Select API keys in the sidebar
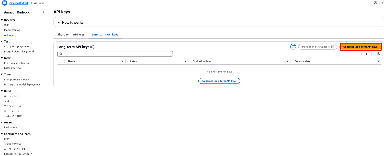 (x=9, y=35)
